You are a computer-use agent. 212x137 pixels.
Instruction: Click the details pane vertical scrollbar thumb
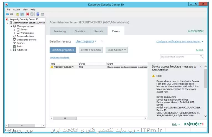click(206, 78)
